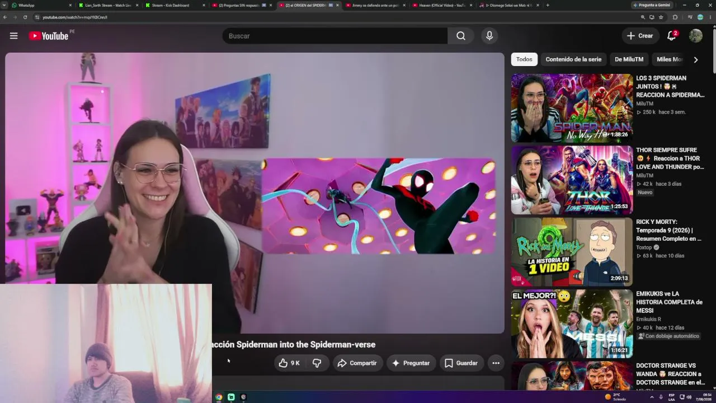Open the green app in taskbar
This screenshot has width=716, height=403.
[231, 397]
